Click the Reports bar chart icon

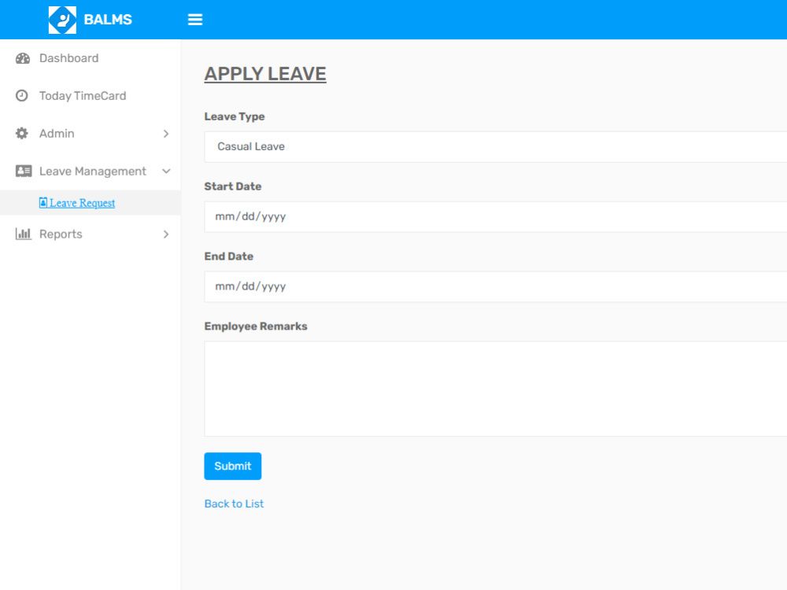23,234
